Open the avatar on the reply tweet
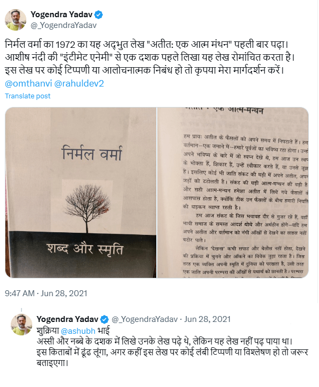The image size is (319, 387). click(x=21, y=324)
